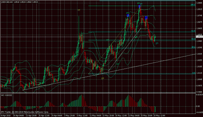Click the -0.01655 AO scale value

pos(199,112)
